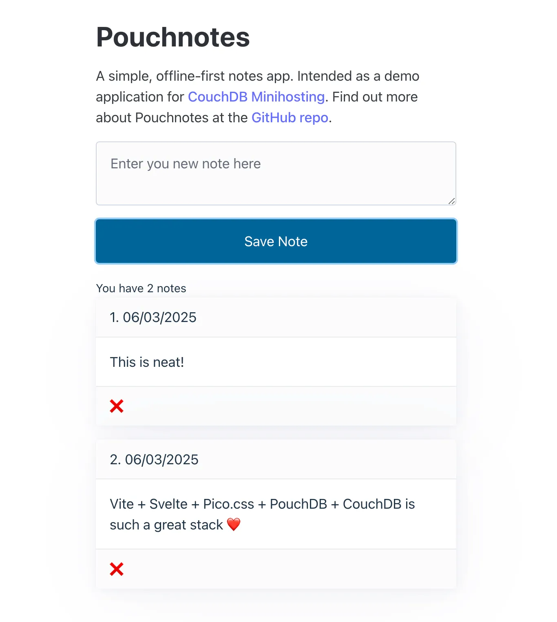Select the Pouchnotes heading
The image size is (557, 622).
(x=172, y=37)
